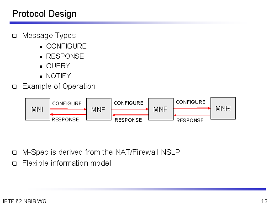
Task: Click the RESPONSE label coming from MNR
Action: tap(190, 120)
